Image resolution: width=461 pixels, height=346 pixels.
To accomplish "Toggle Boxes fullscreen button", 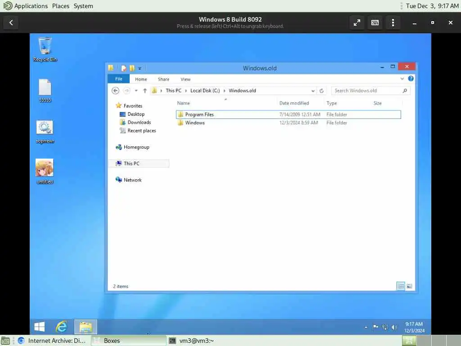I will [x=357, y=23].
